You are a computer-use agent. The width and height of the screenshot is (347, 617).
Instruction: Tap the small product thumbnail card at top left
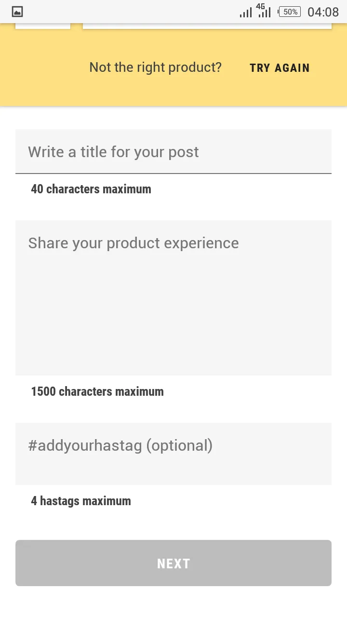click(x=43, y=26)
